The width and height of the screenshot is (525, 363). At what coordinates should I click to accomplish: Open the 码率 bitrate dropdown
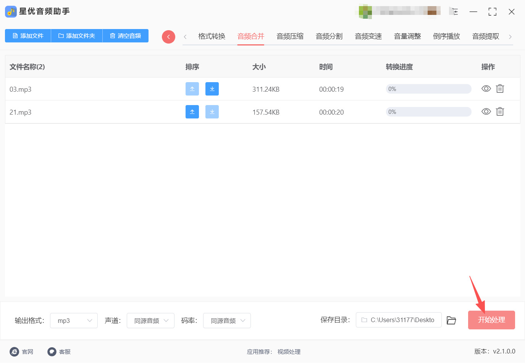[227, 320]
